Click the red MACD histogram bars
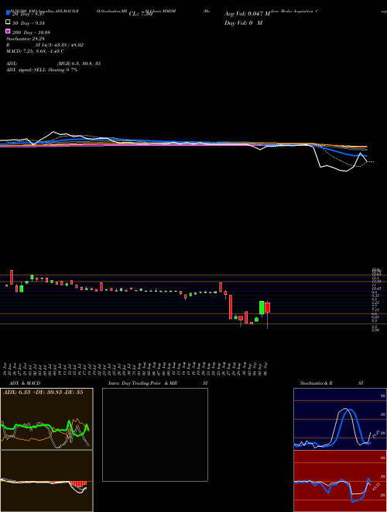Image resolution: width=387 pixels, height=512 pixels. point(78,484)
